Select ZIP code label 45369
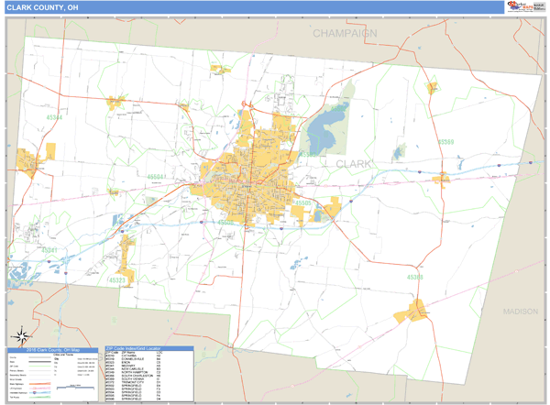The image size is (550, 405). (415, 276)
